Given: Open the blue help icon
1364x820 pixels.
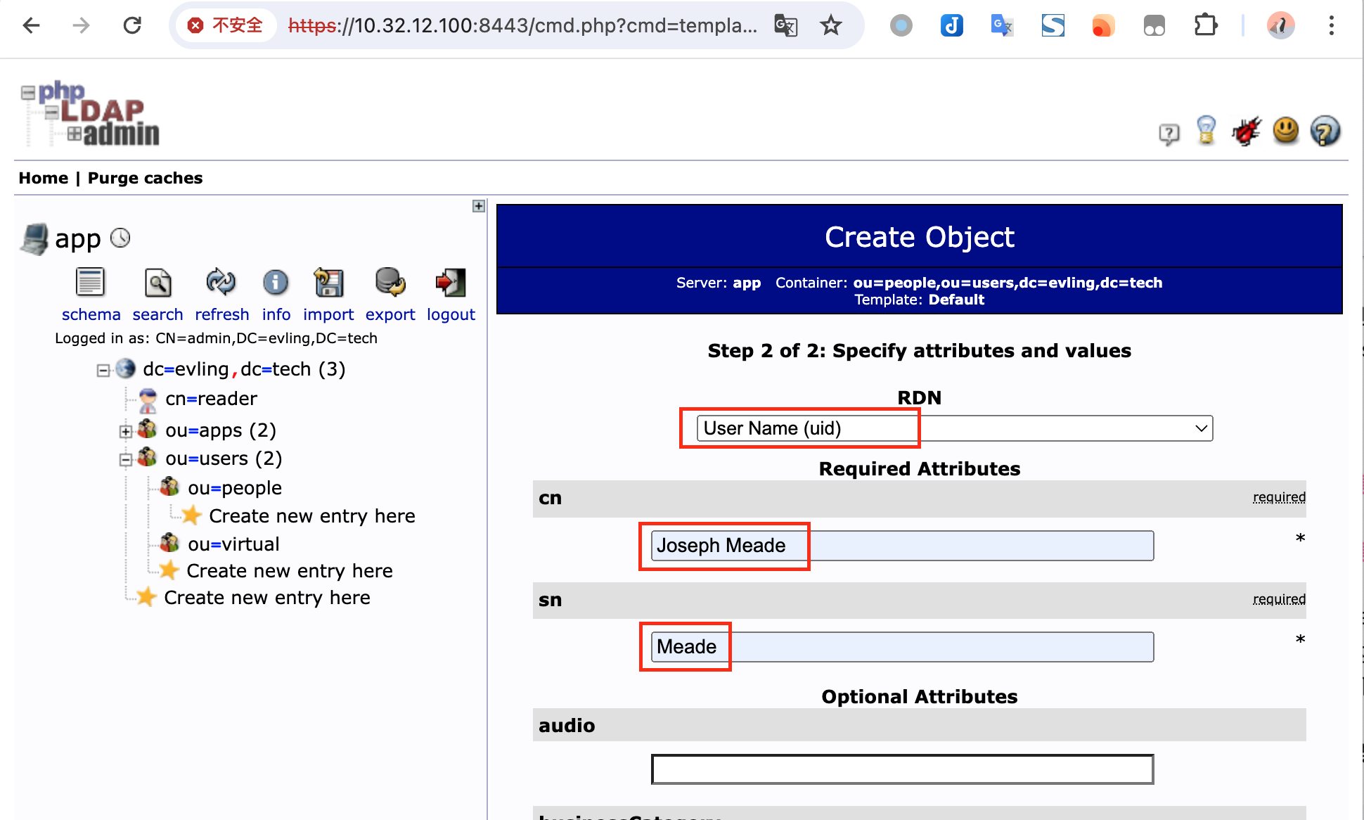Looking at the screenshot, I should tap(1325, 131).
